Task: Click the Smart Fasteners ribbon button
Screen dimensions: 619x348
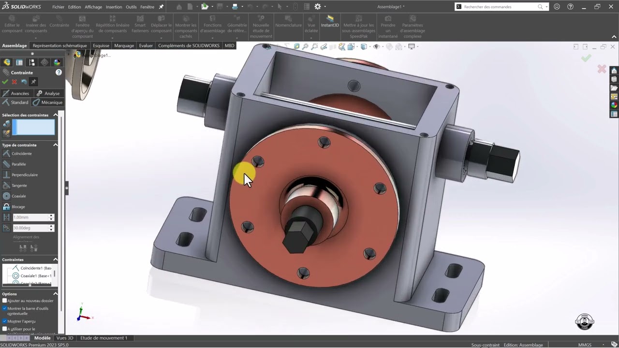Action: pyautogui.click(x=140, y=24)
